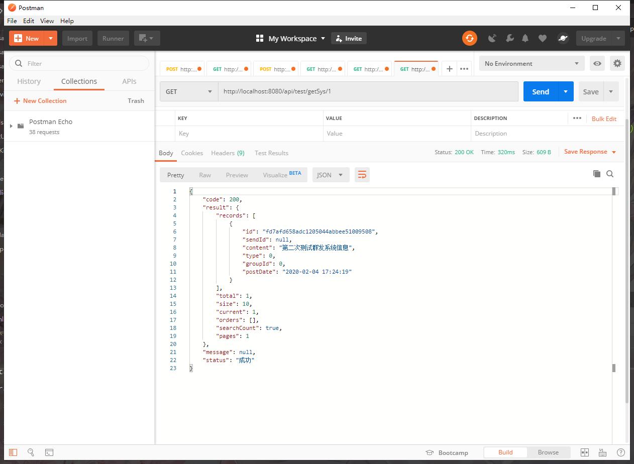The width and height of the screenshot is (634, 464).
Task: Open Manage Environments gear icon
Action: coord(617,63)
